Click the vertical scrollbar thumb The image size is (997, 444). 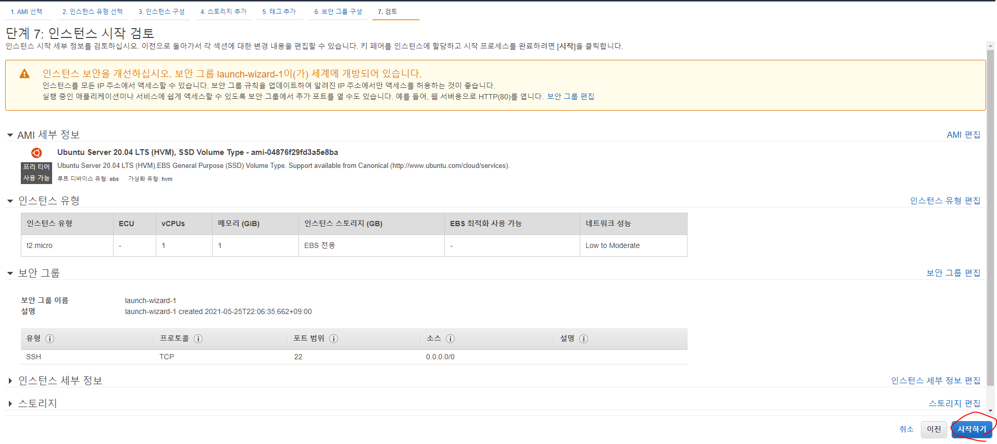pos(991,218)
